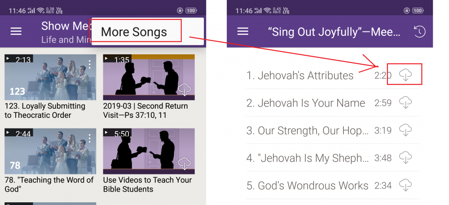Viewport: 449px width, 205px height.
Task: Download the Second Return Visit video
Action: (x=185, y=90)
